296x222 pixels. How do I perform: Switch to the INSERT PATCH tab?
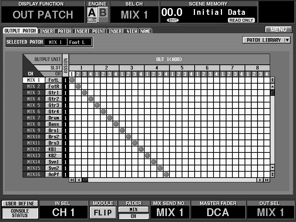point(55,31)
